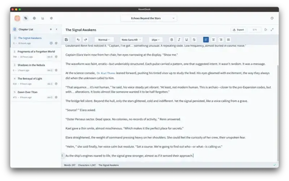Open settings gear for Fragments of a Forgotten World

pyautogui.click(x=56, y=57)
